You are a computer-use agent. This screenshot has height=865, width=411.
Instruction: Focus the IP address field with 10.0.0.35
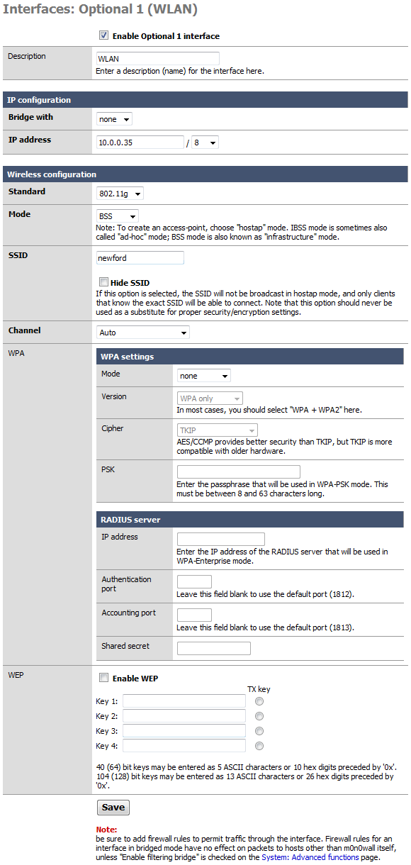click(140, 143)
